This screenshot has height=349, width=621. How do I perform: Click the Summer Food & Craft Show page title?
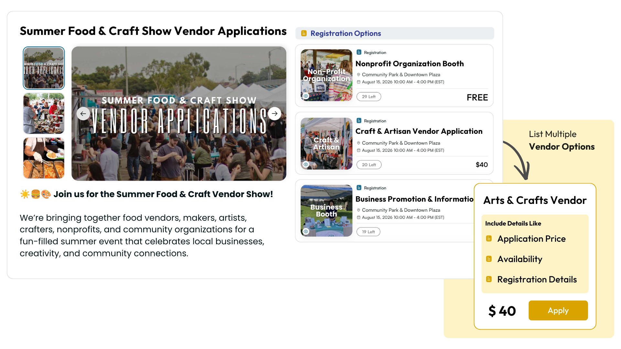point(153,31)
